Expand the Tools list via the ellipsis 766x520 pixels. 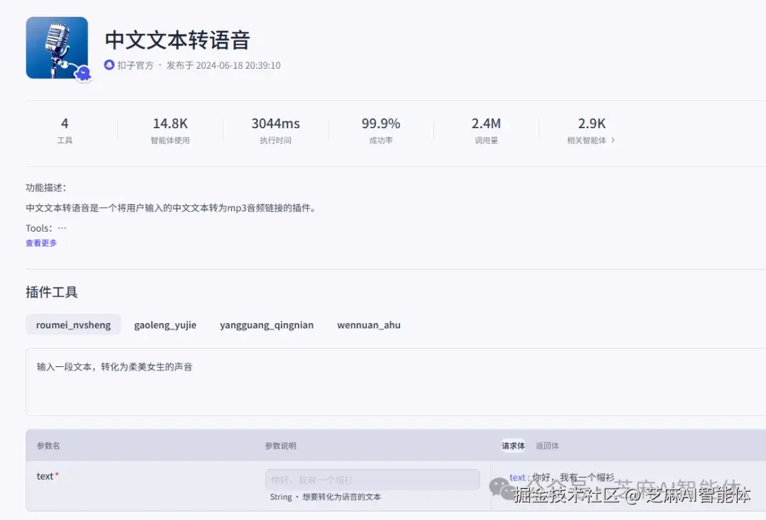coord(61,227)
